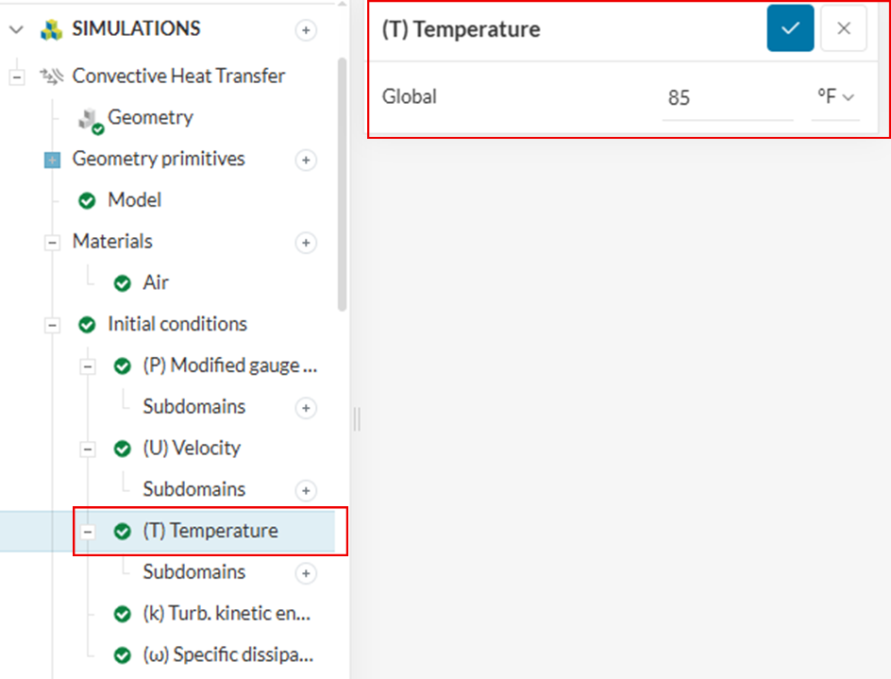Click the blue checkmark confirm button

(x=790, y=28)
